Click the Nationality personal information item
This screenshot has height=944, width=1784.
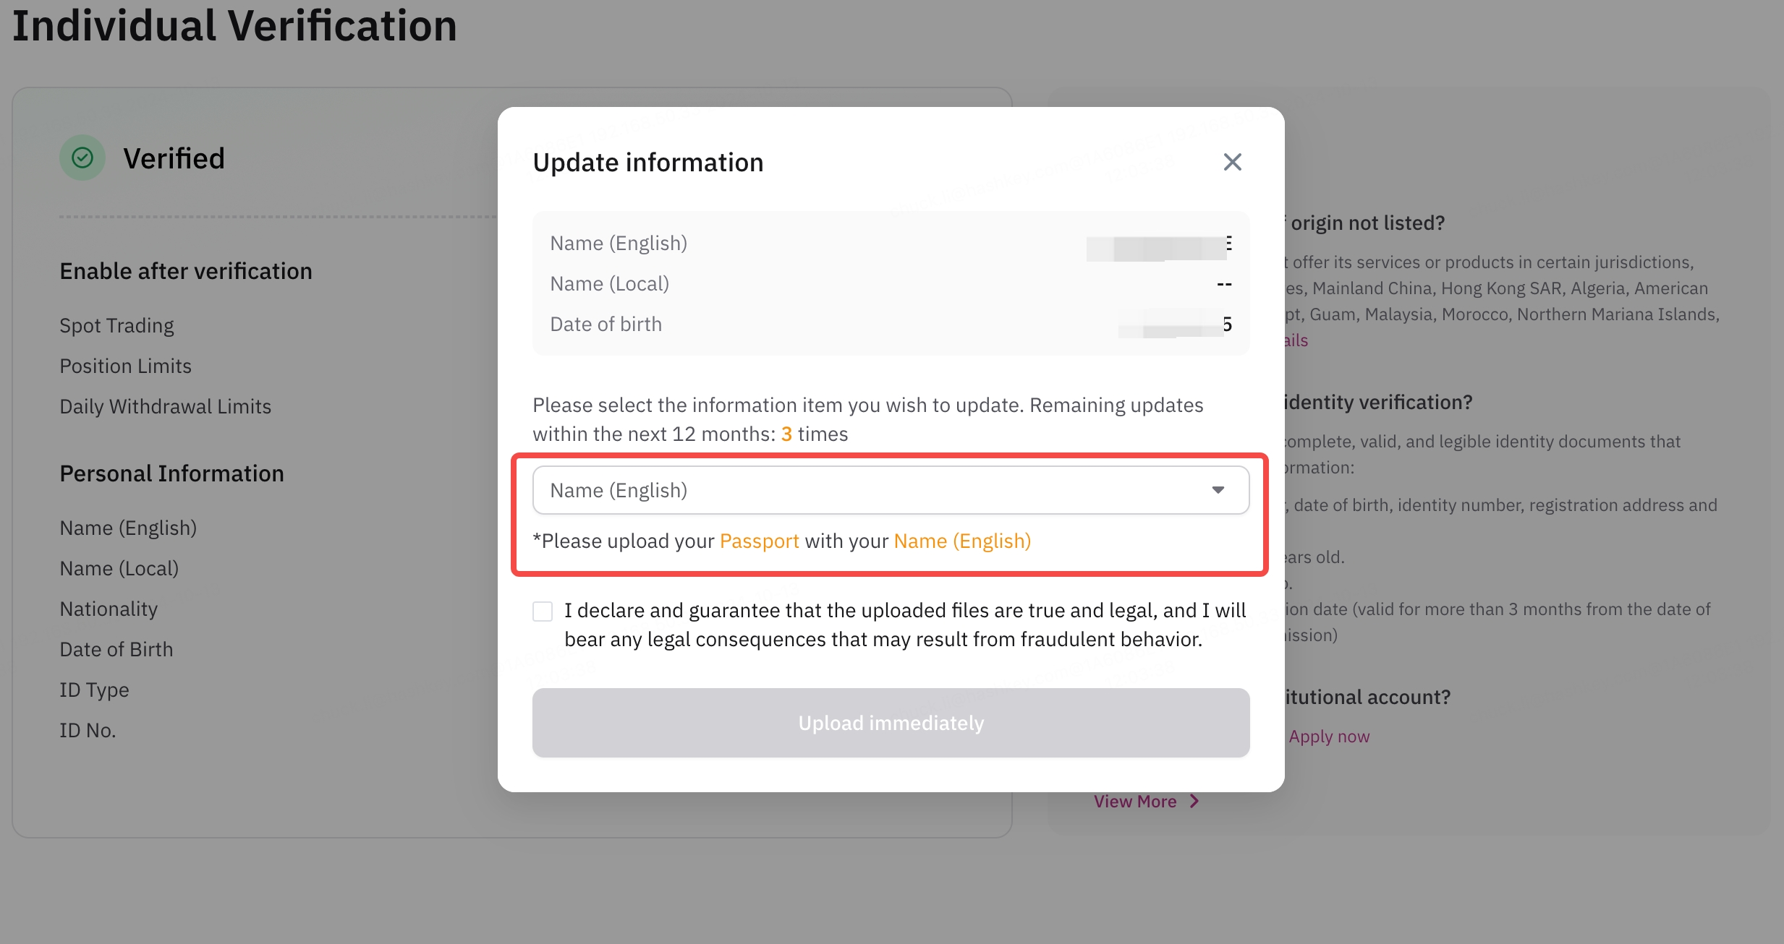(109, 609)
